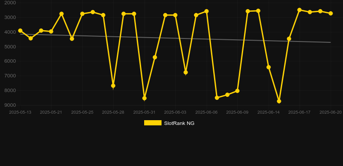Click the 2025-06-09 x-axis label
The height and width of the screenshot is (166, 343).
pos(237,112)
